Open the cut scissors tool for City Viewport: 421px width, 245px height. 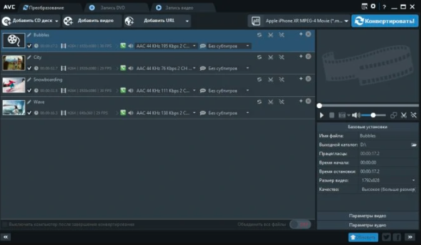click(x=270, y=57)
